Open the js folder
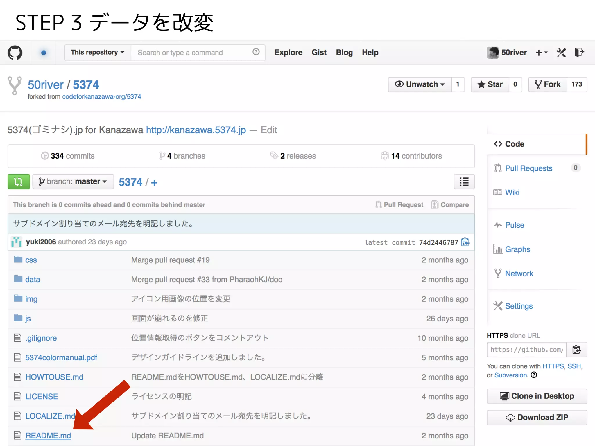 [x=28, y=319]
